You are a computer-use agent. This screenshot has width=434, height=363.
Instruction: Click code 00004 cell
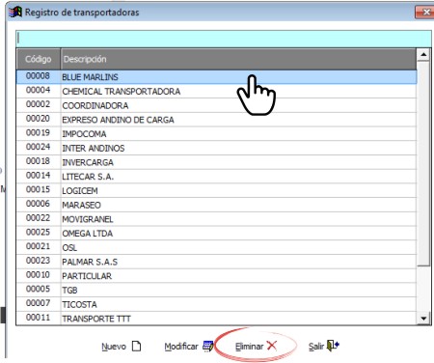click(38, 90)
